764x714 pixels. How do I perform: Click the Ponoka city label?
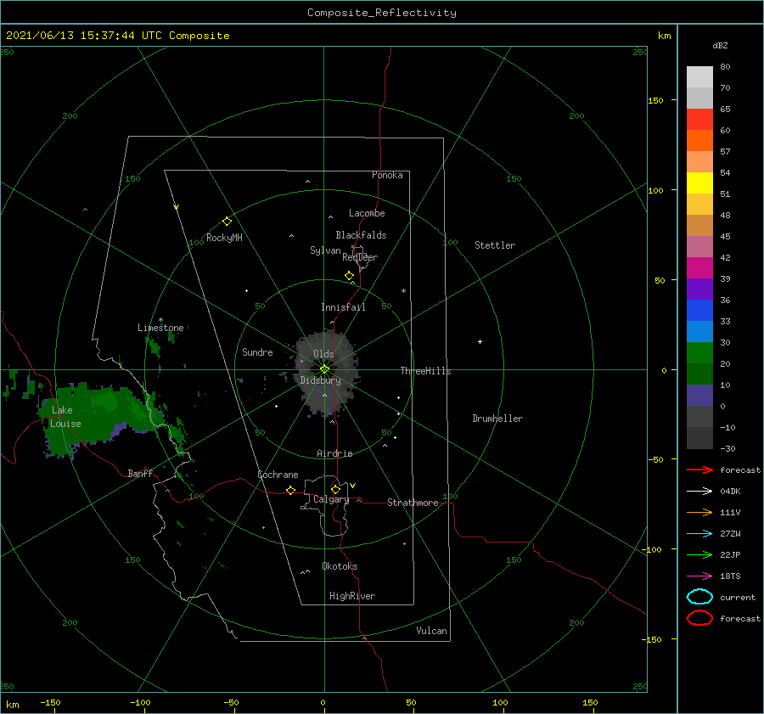(x=387, y=175)
